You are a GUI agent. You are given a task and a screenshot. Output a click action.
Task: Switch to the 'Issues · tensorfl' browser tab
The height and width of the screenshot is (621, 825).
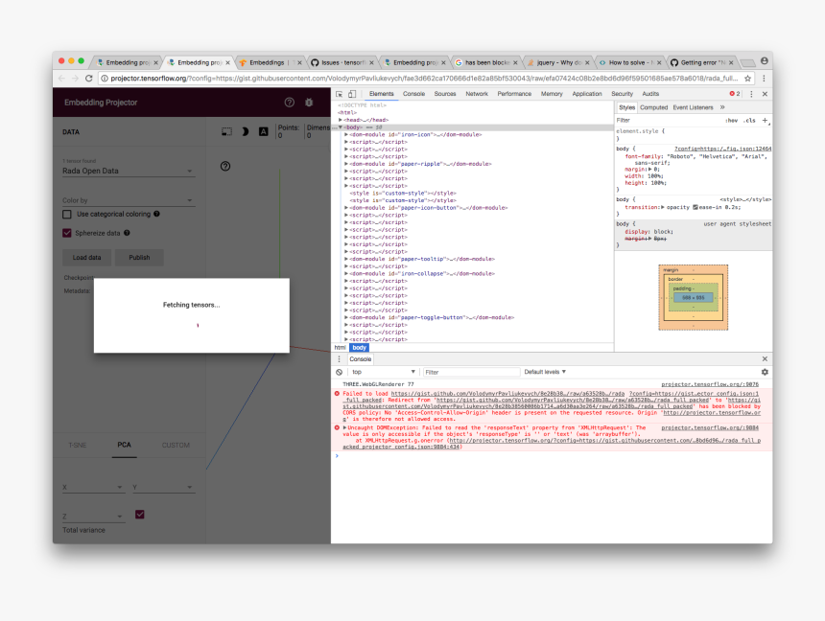(343, 62)
